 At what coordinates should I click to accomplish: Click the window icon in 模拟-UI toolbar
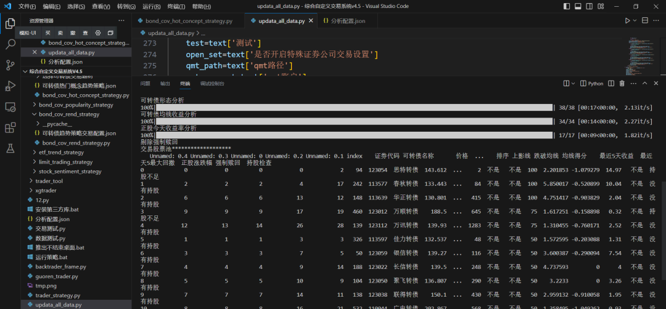click(110, 33)
